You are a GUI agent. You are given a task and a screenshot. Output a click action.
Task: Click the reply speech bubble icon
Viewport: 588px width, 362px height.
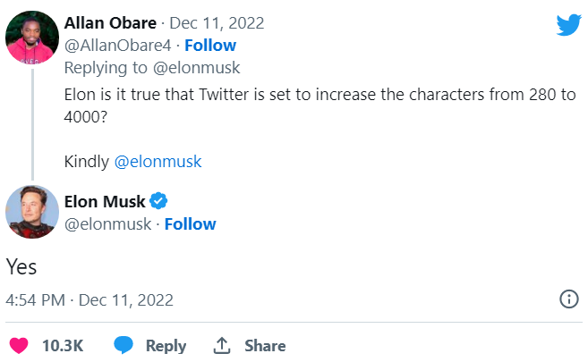124,345
